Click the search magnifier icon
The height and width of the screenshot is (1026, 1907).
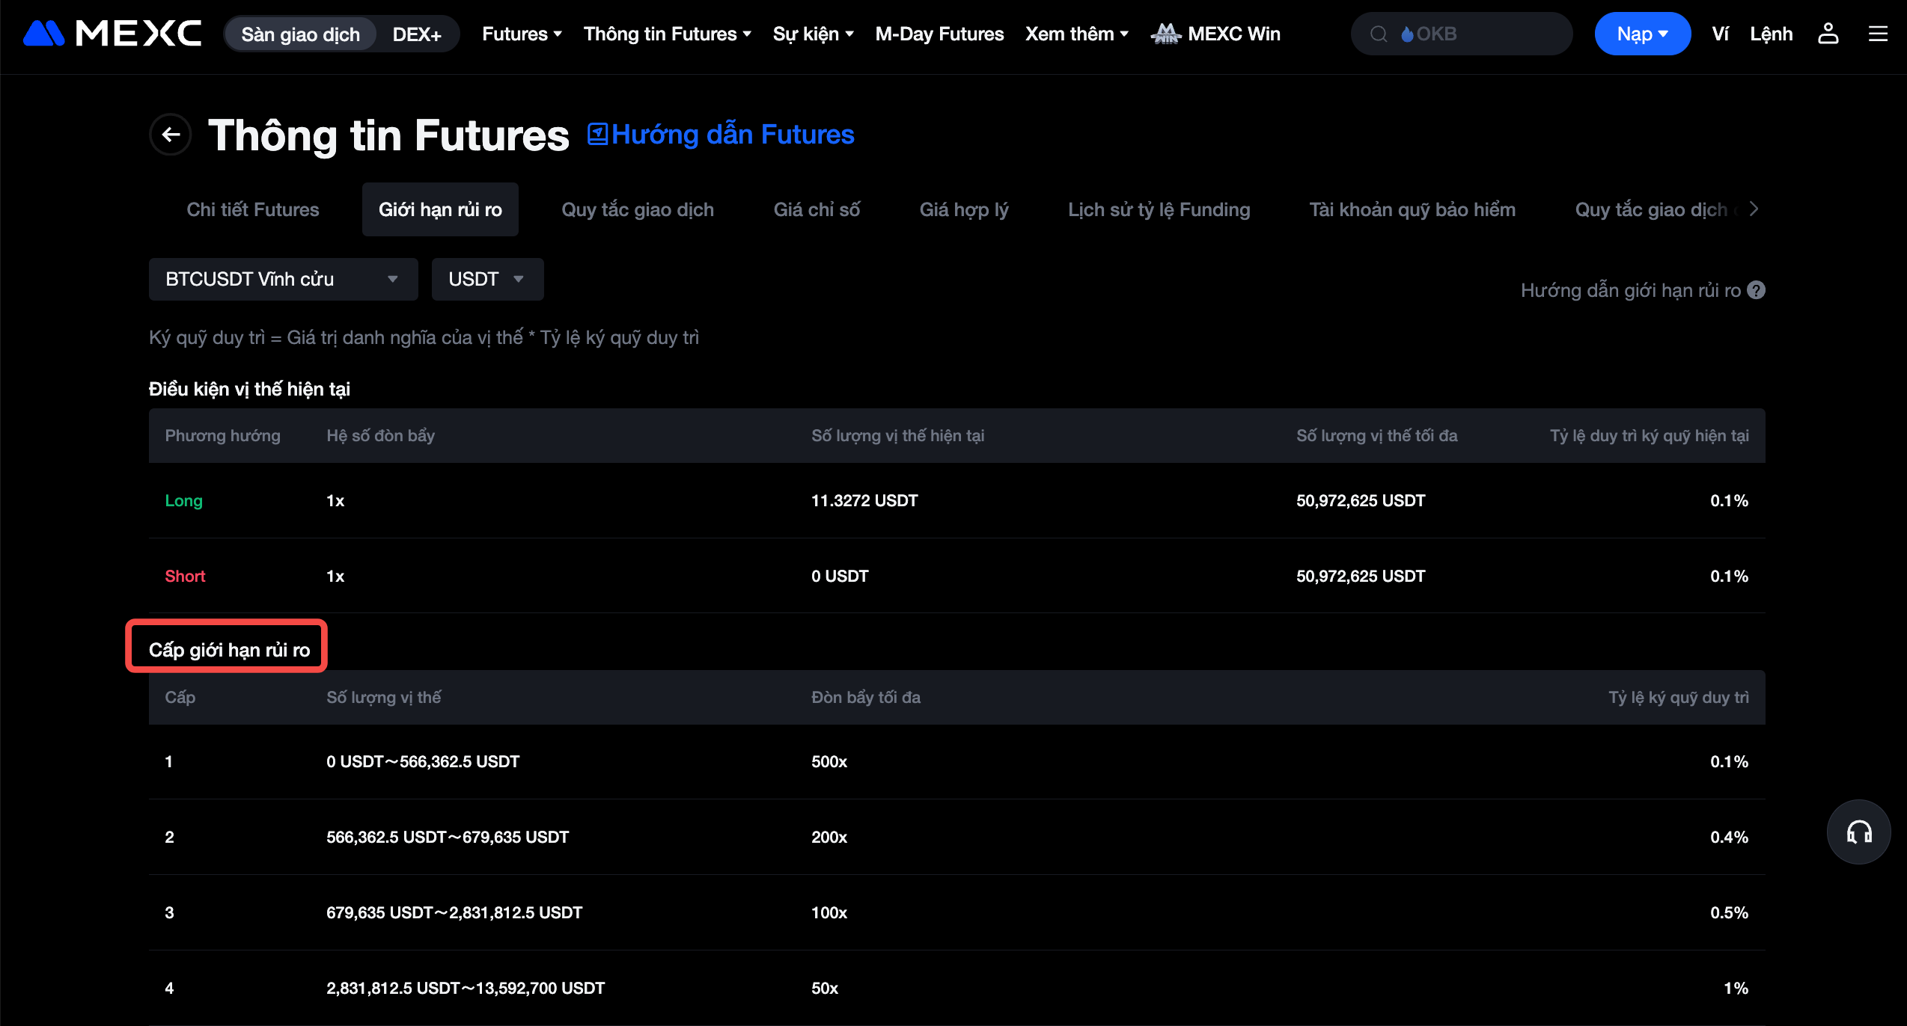click(x=1379, y=34)
